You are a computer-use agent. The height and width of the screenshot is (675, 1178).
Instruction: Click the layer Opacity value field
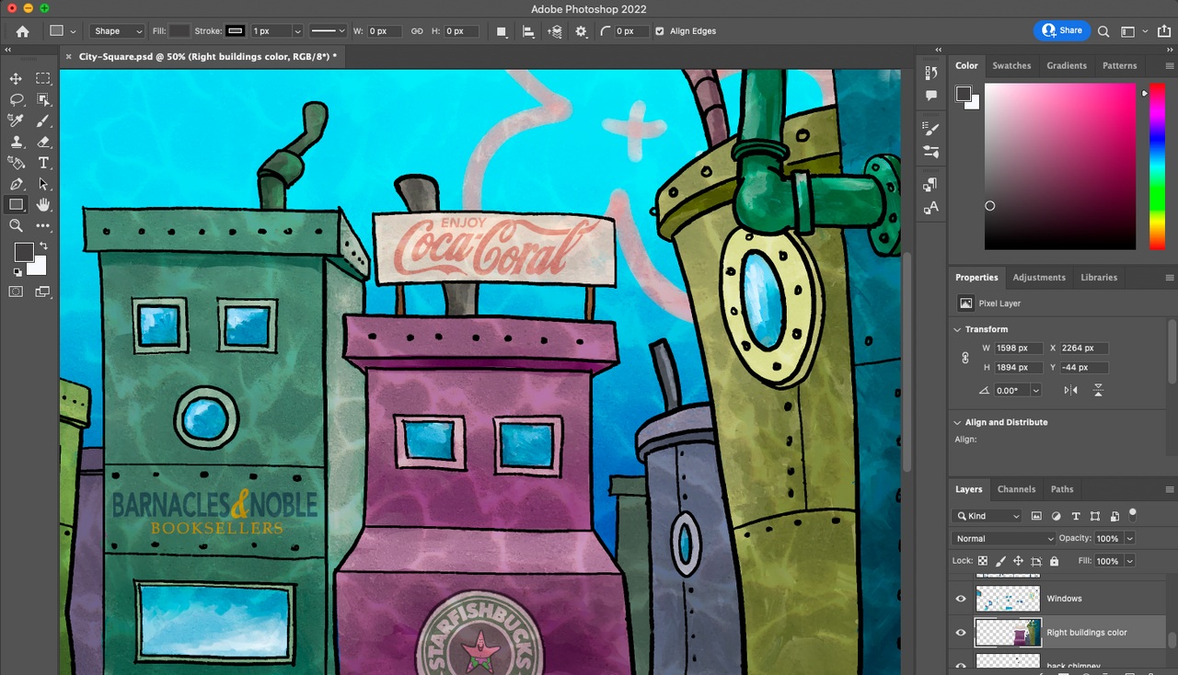pos(1108,539)
